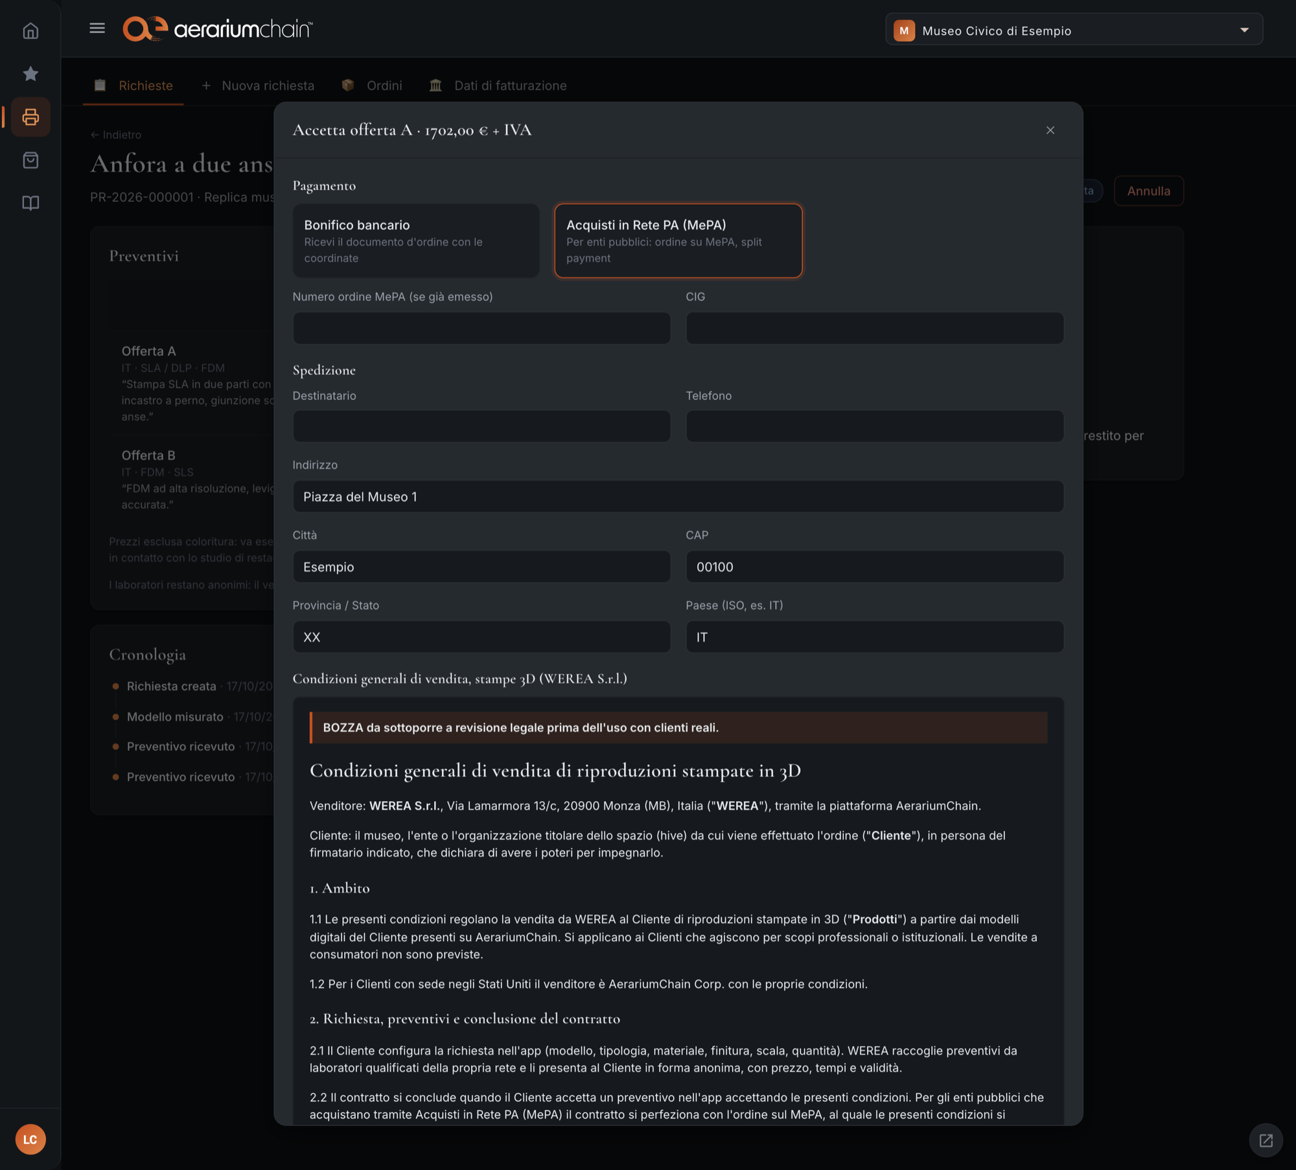This screenshot has height=1170, width=1296.
Task: Focus the CIG input field
Action: [x=874, y=329]
